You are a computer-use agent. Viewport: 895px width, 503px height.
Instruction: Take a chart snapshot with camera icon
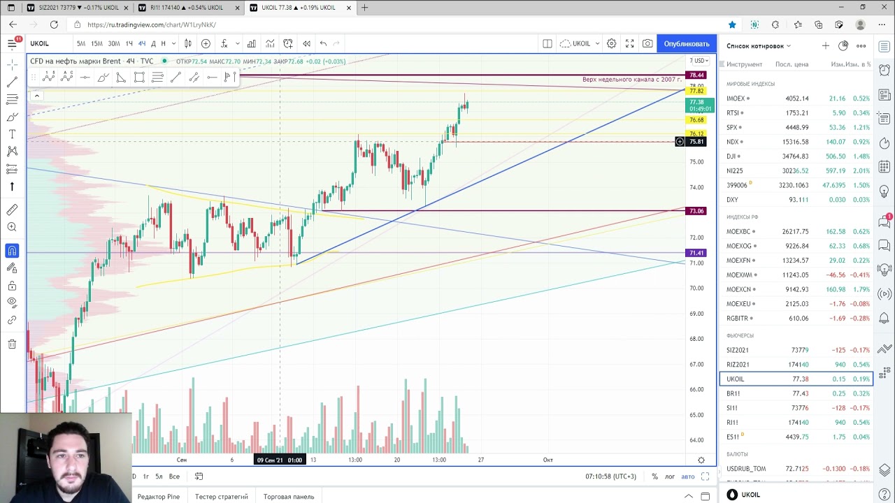click(647, 43)
